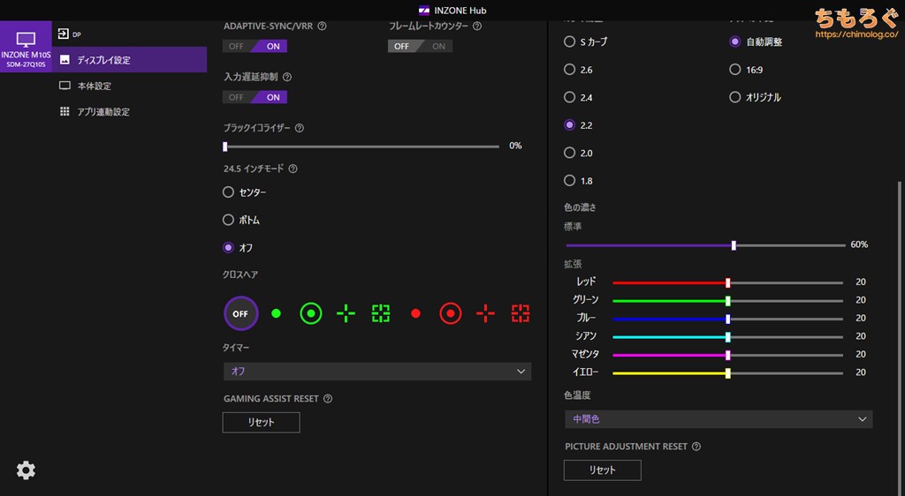Click the 0% black equalizer value
Viewport: 905px width, 496px height.
(515, 146)
